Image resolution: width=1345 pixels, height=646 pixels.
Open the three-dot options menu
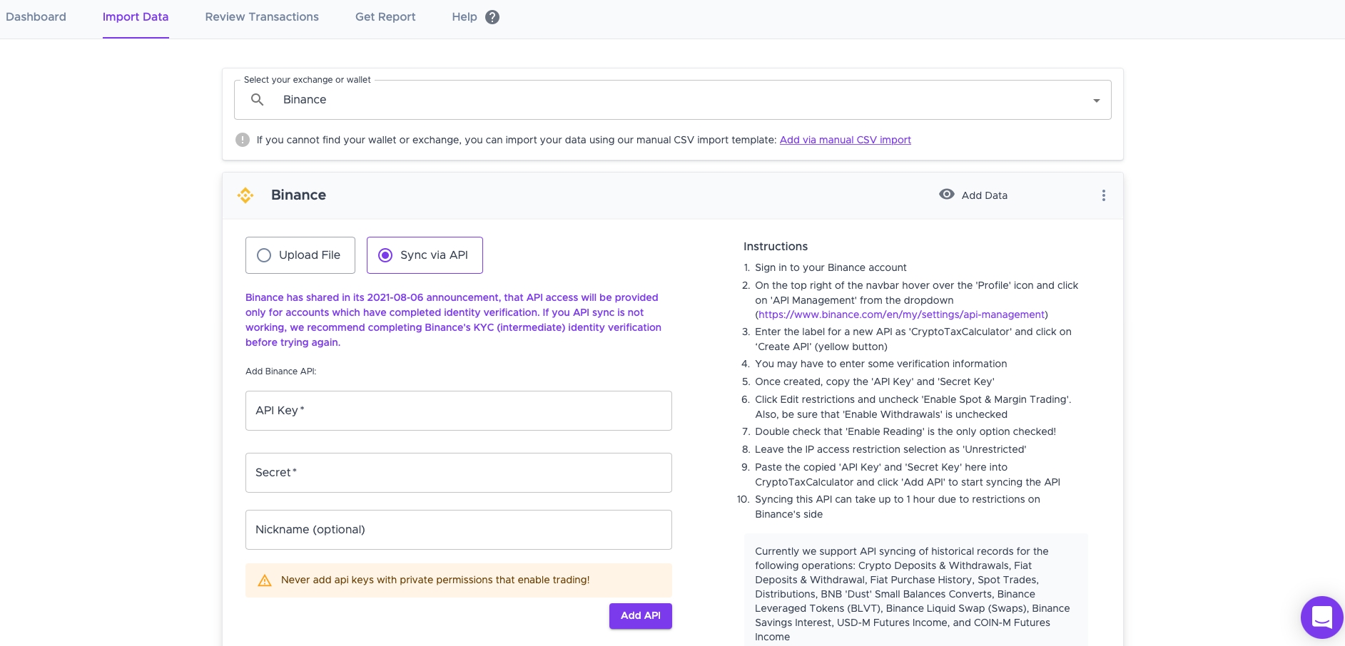(x=1103, y=195)
